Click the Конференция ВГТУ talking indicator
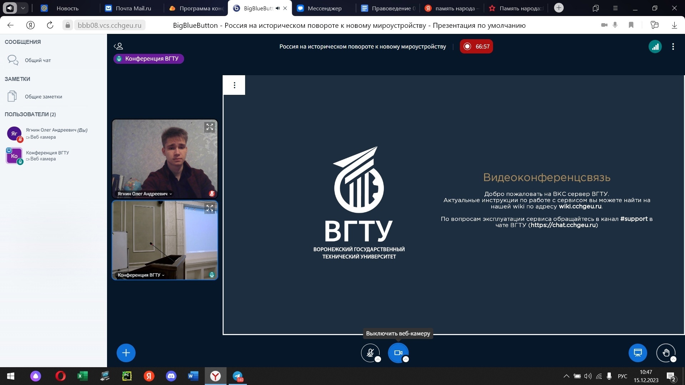The width and height of the screenshot is (685, 385). [x=149, y=59]
